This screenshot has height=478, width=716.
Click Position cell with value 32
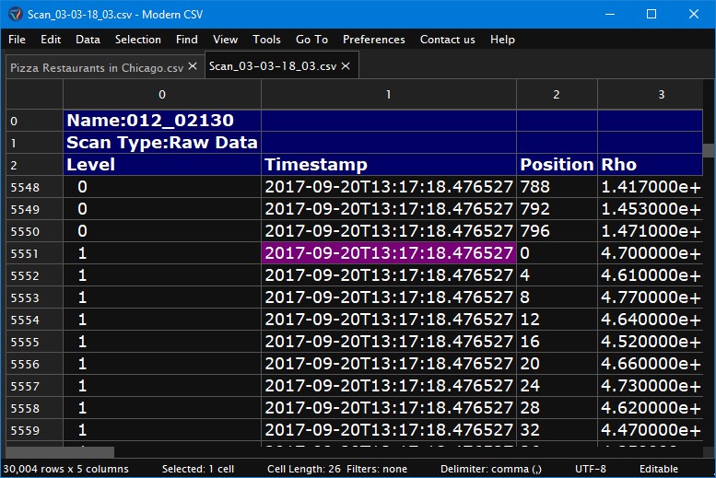click(557, 430)
